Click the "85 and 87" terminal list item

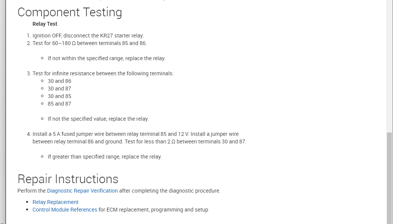[x=59, y=104]
